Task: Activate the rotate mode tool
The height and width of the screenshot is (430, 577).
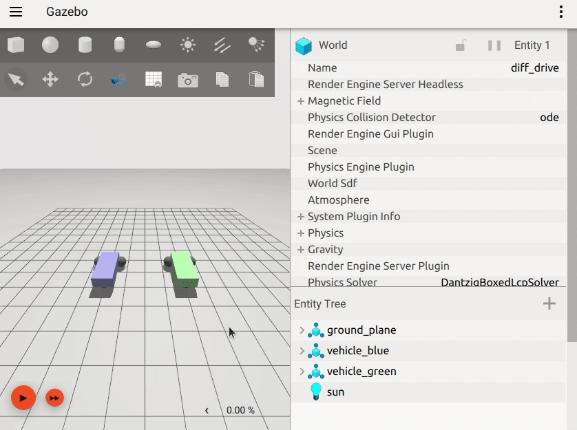Action: 85,79
